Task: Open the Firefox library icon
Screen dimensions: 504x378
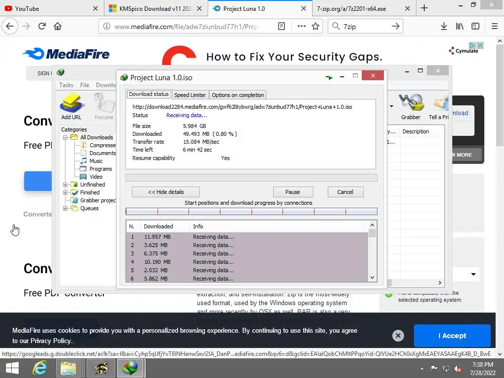Action: point(460,26)
